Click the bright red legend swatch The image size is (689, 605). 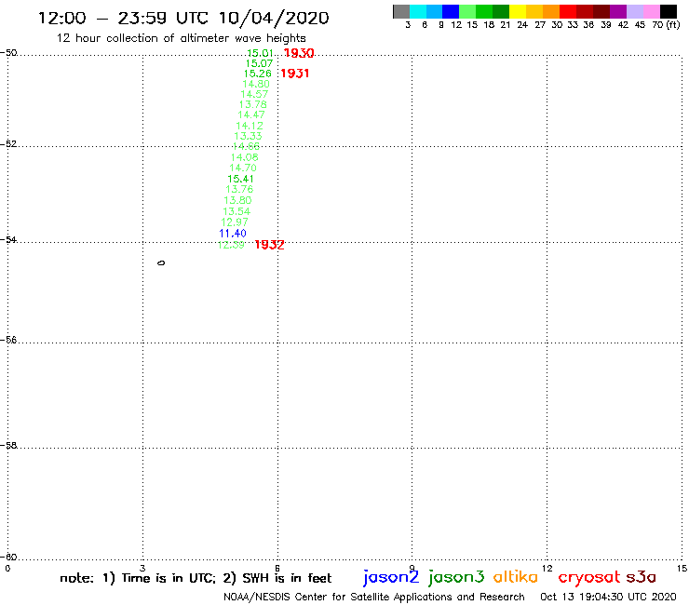(x=568, y=11)
